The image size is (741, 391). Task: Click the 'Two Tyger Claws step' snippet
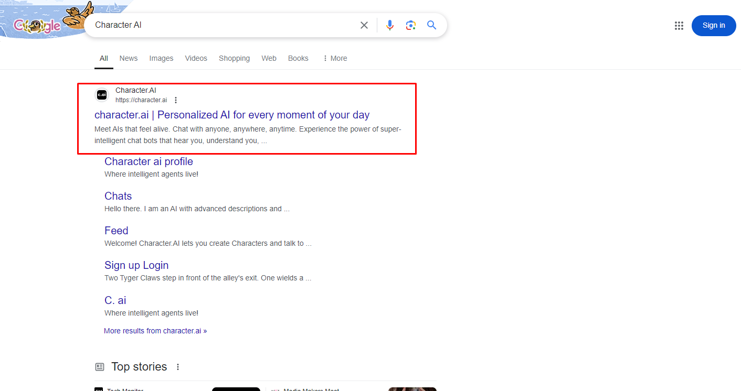208,278
